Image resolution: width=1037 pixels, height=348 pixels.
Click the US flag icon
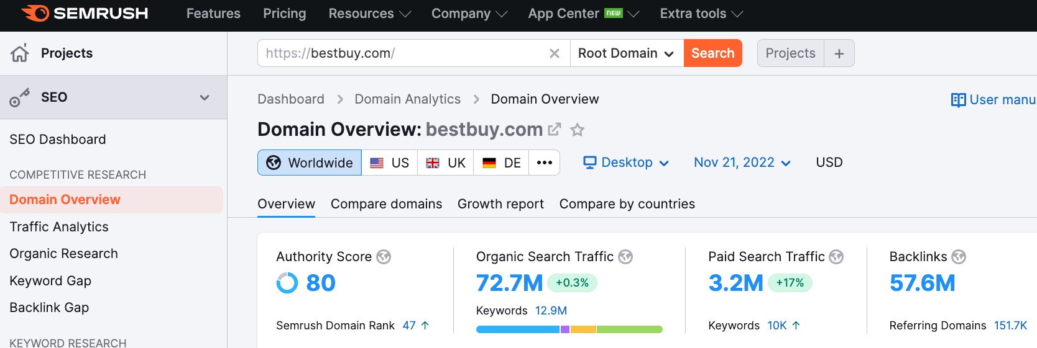coord(377,163)
